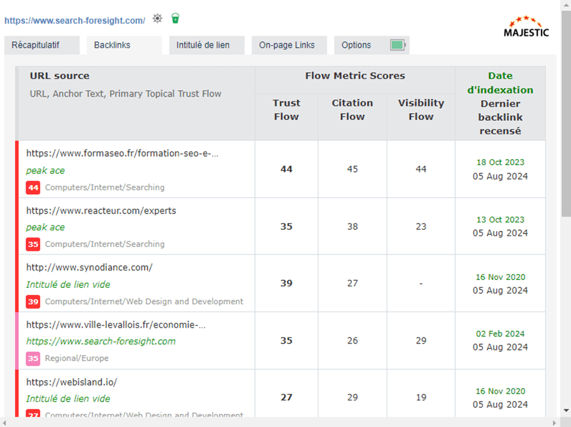Open the formaseo.fr source URL

(122, 154)
